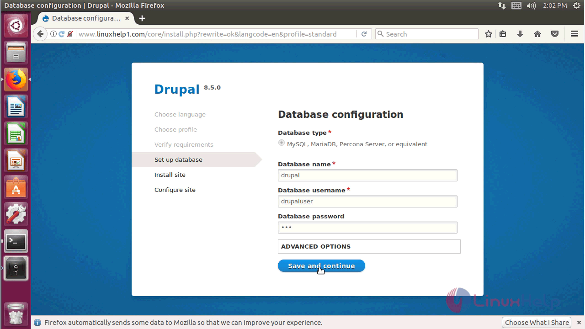Click the keyboard indicator in the top panel
This screenshot has height=329, width=585.
[516, 5]
